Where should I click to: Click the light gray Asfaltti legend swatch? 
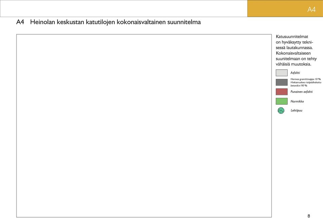(282, 73)
